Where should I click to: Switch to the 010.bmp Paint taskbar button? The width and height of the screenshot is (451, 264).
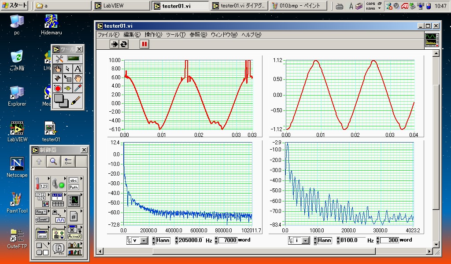click(299, 6)
